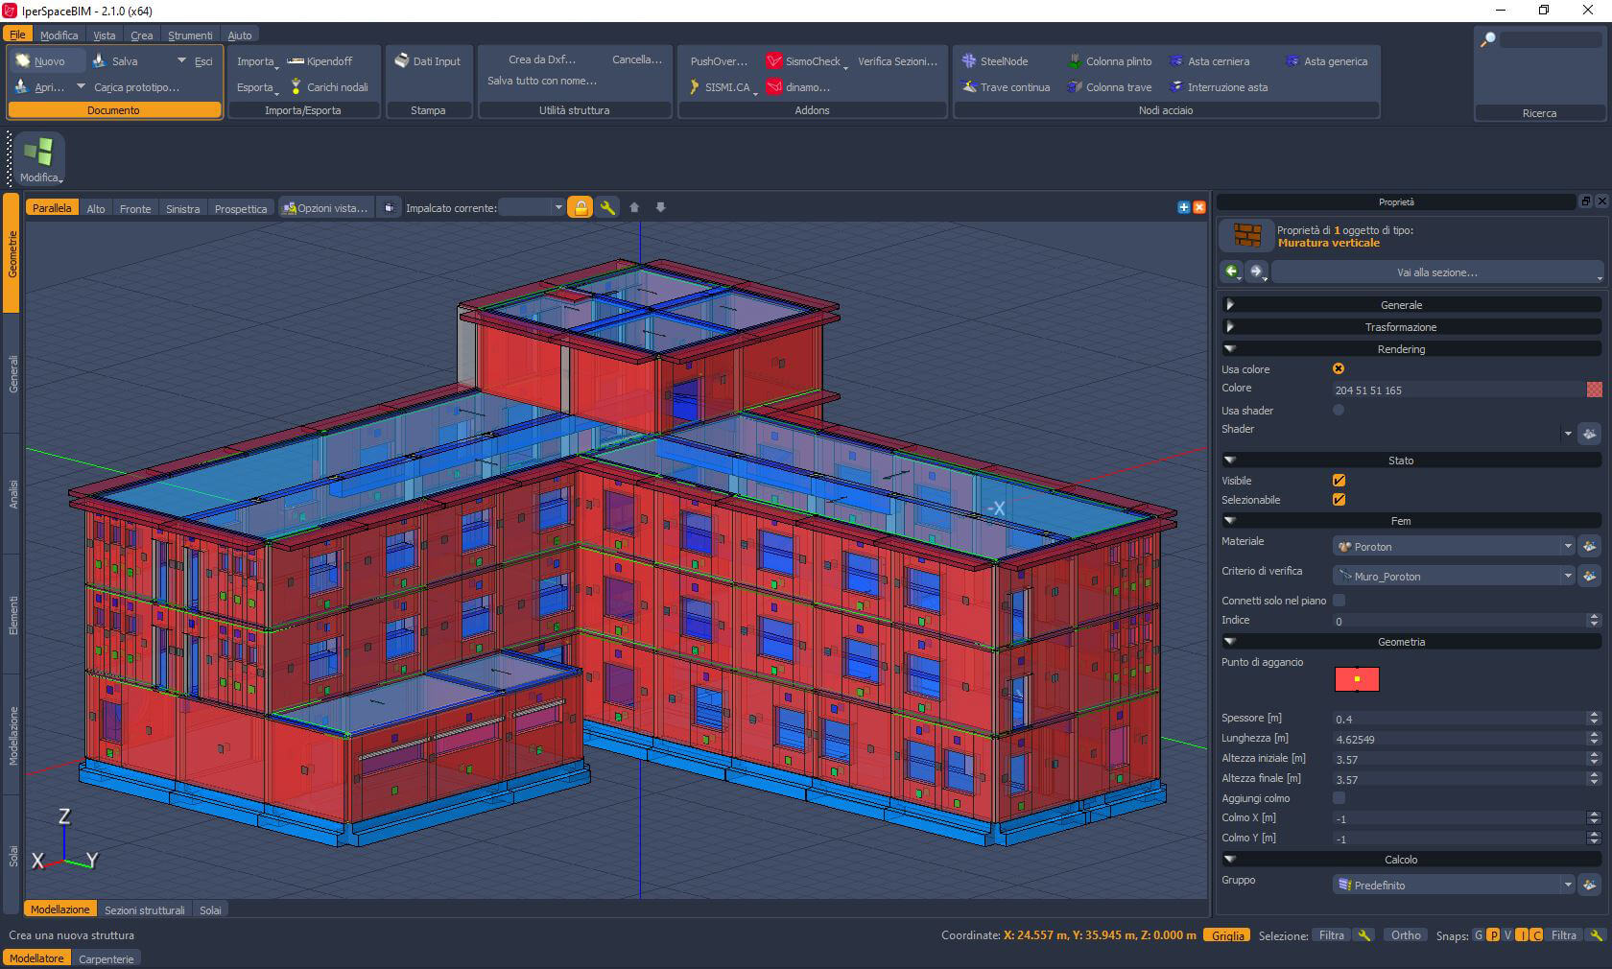Click the SismoCheck addon icon
The image size is (1612, 969).
point(774,61)
